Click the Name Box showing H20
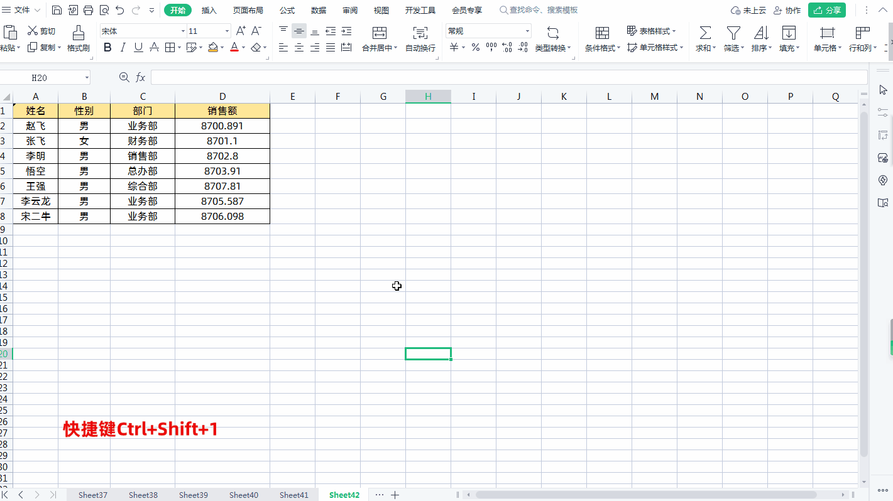The height and width of the screenshot is (501, 893). pyautogui.click(x=44, y=77)
